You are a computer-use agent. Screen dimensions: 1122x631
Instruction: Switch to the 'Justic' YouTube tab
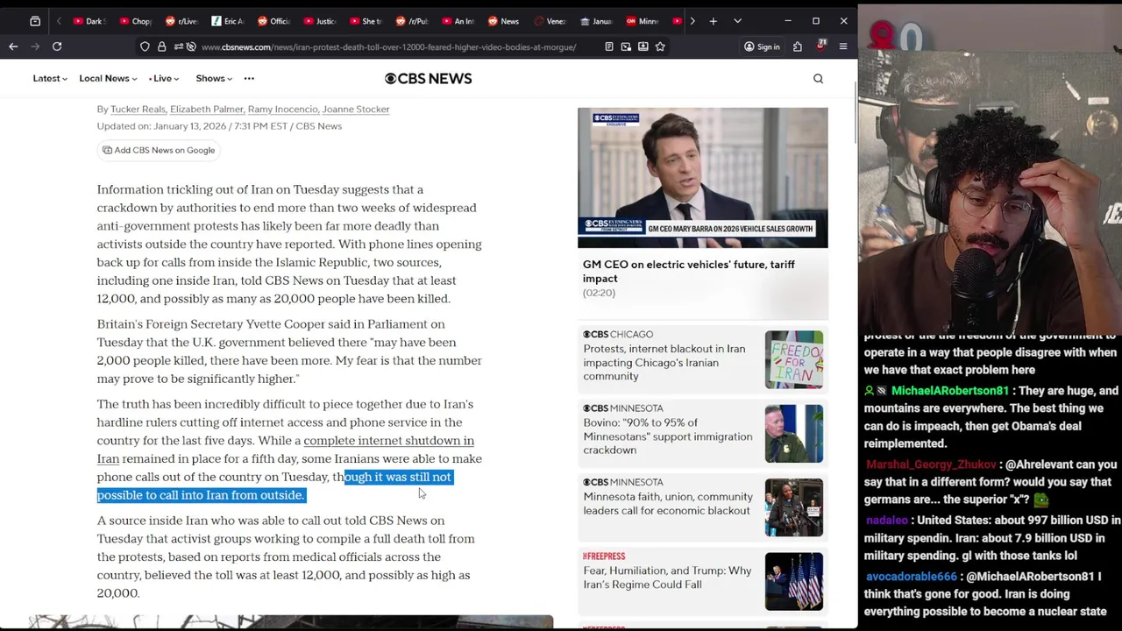point(321,21)
